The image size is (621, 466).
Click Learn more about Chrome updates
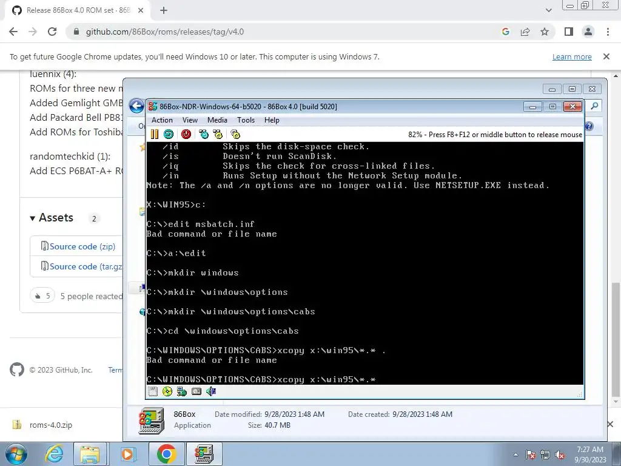[572, 56]
